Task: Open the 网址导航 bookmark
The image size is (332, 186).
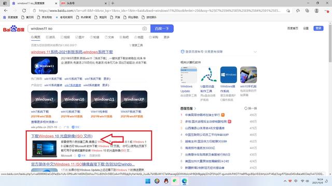Action: coord(131,17)
